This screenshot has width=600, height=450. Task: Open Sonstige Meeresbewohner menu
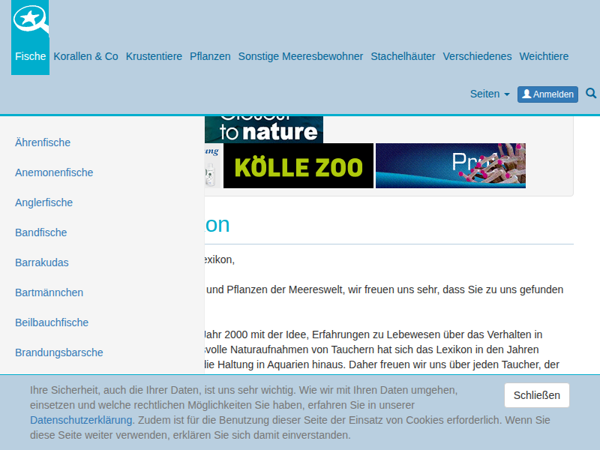300,56
